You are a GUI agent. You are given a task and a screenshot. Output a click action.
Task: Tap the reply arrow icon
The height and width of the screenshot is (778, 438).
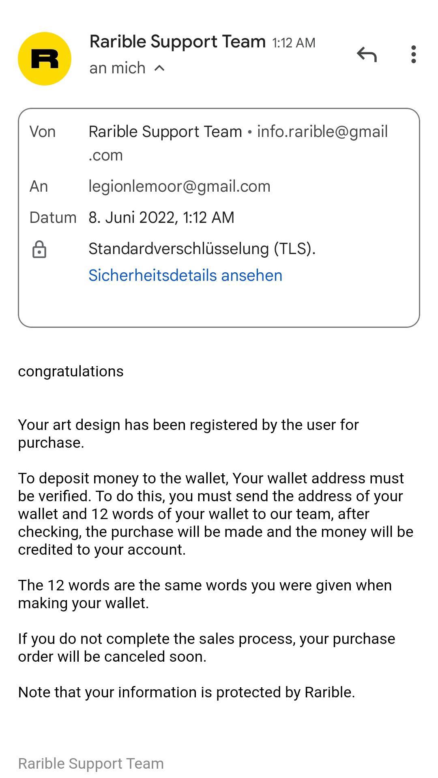click(367, 55)
